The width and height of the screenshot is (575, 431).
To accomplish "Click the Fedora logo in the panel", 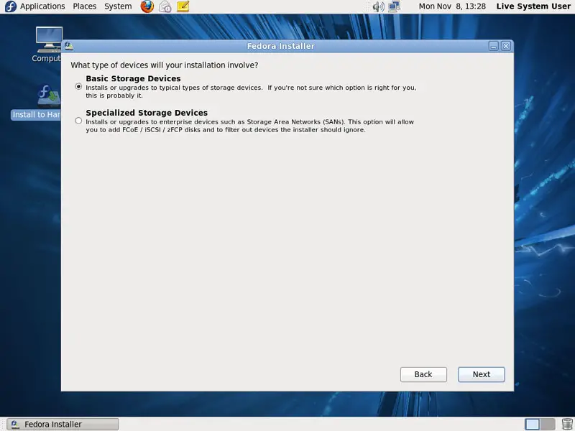I will click(10, 6).
